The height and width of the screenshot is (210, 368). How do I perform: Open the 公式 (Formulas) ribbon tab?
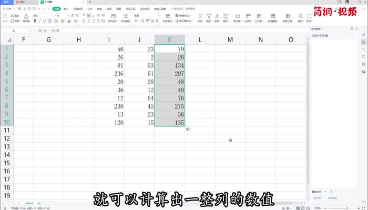tap(90, 9)
